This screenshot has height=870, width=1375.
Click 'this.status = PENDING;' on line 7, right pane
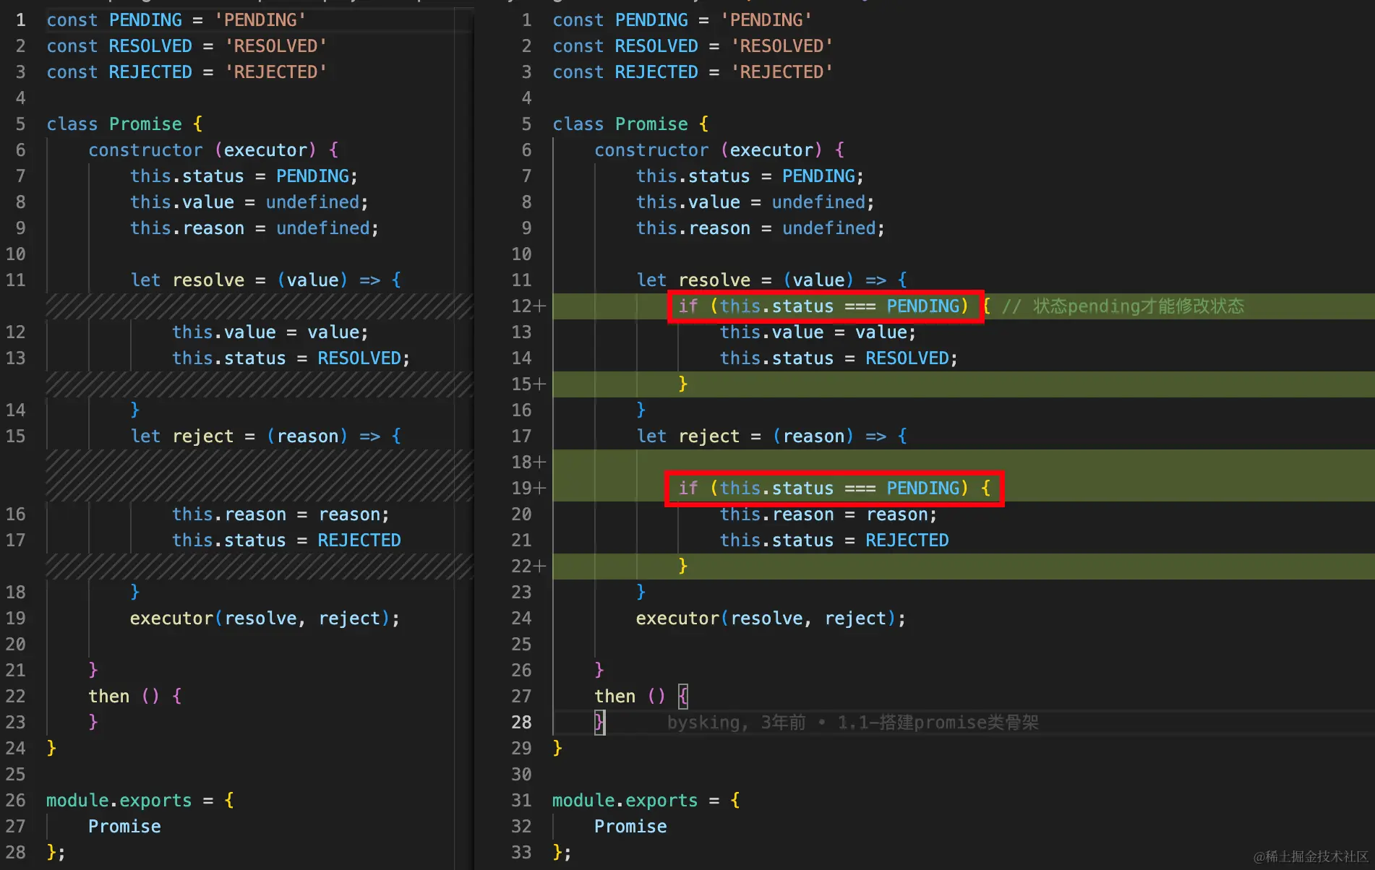click(750, 176)
